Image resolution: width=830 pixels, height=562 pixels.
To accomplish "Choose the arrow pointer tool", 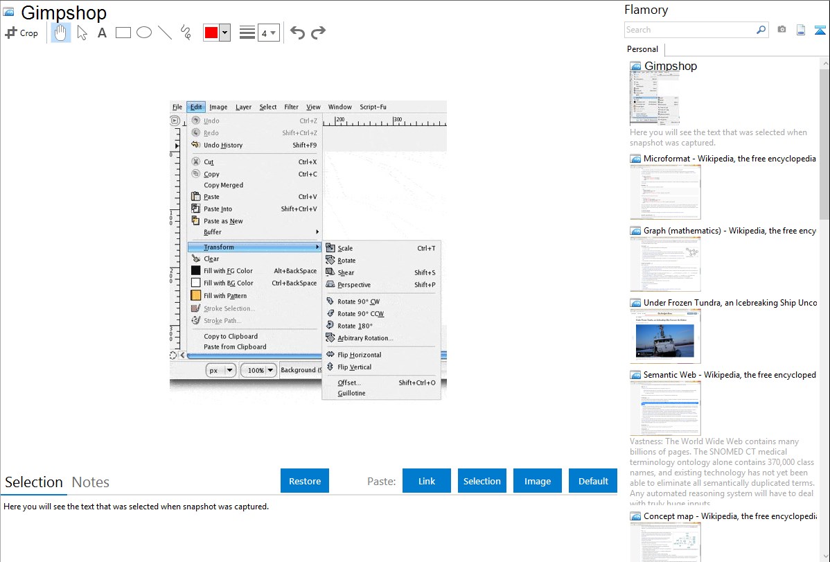I will pyautogui.click(x=82, y=33).
